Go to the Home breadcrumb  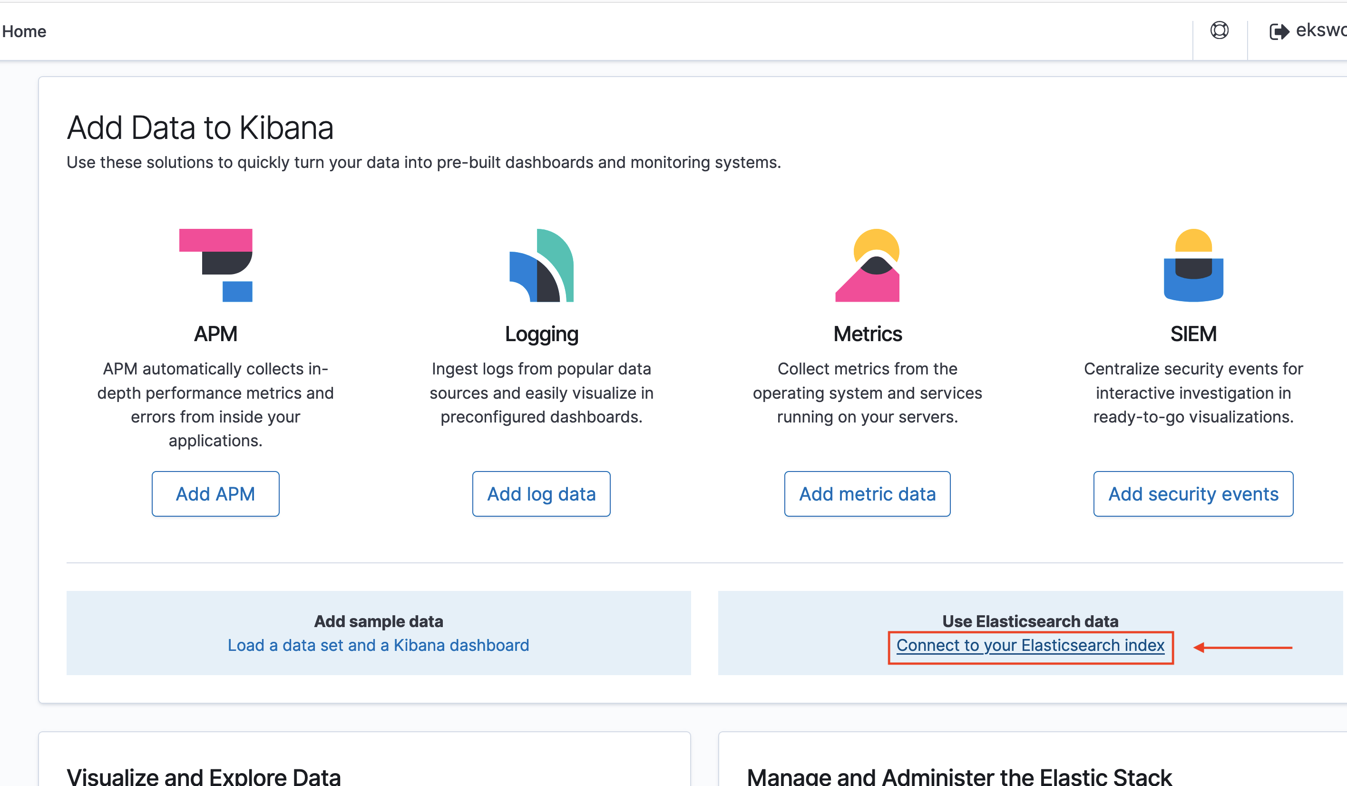point(24,31)
